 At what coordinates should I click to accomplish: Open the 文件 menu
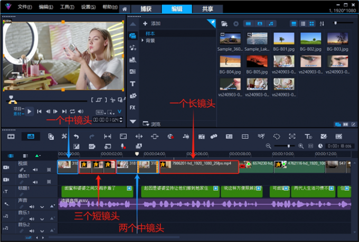[x=25, y=7]
